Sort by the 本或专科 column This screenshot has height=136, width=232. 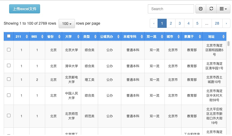[x=133, y=36]
